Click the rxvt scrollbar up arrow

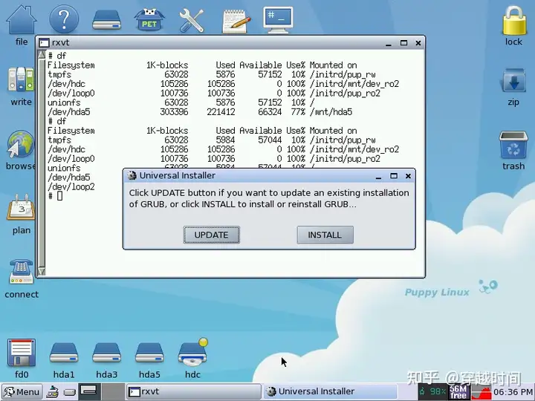point(42,54)
